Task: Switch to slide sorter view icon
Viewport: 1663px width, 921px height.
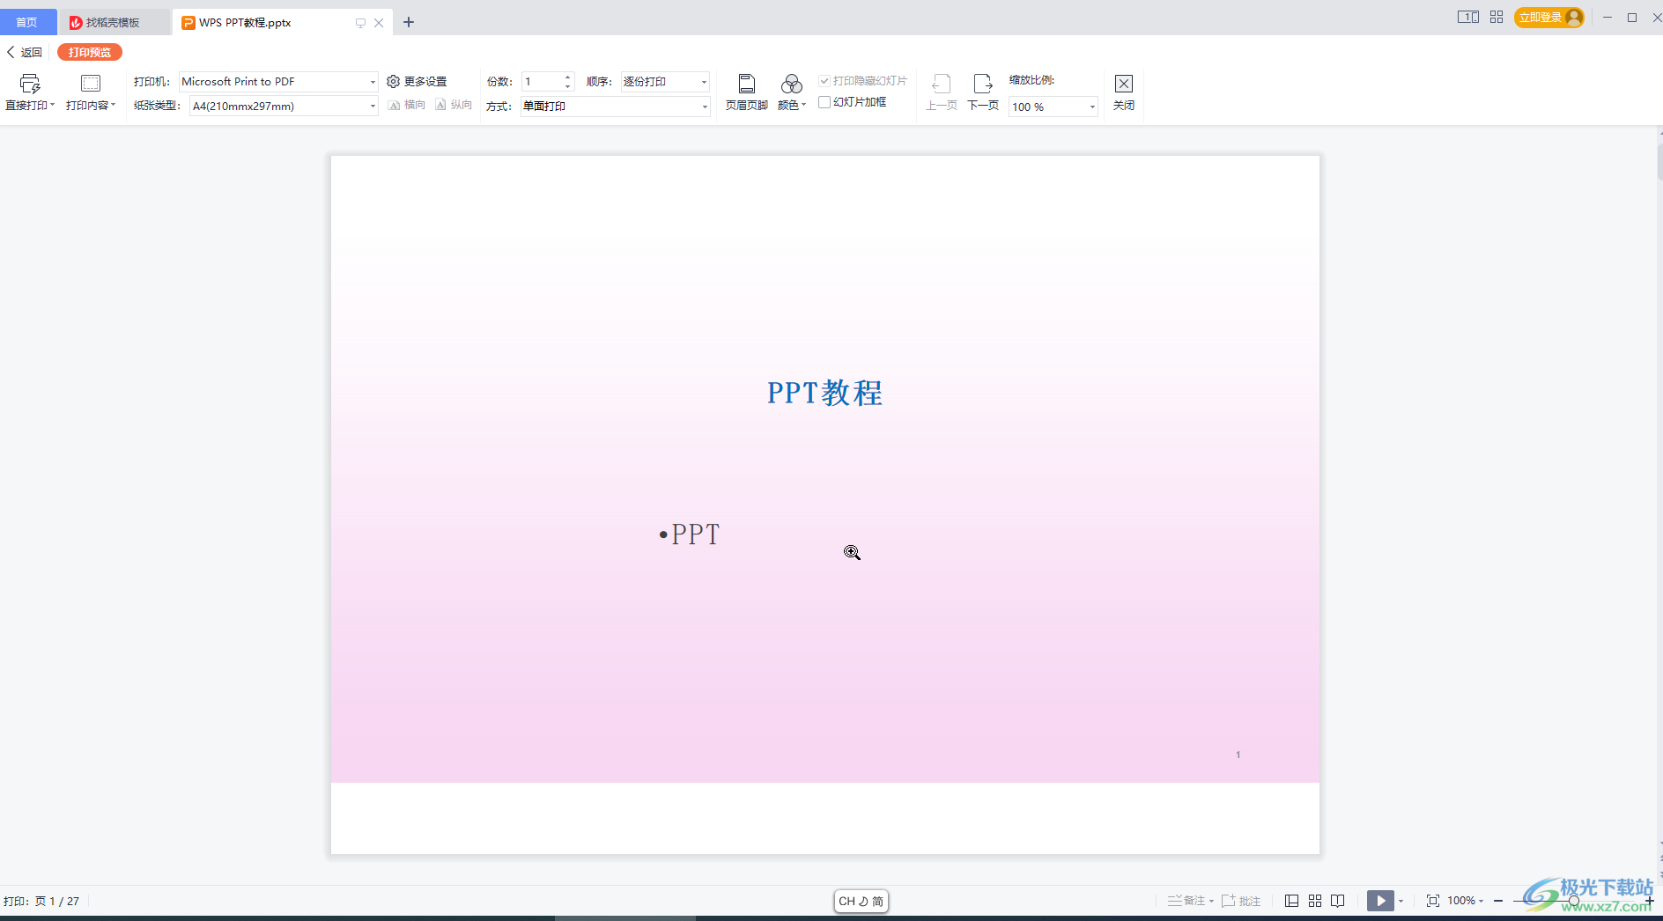Action: [x=1315, y=901]
